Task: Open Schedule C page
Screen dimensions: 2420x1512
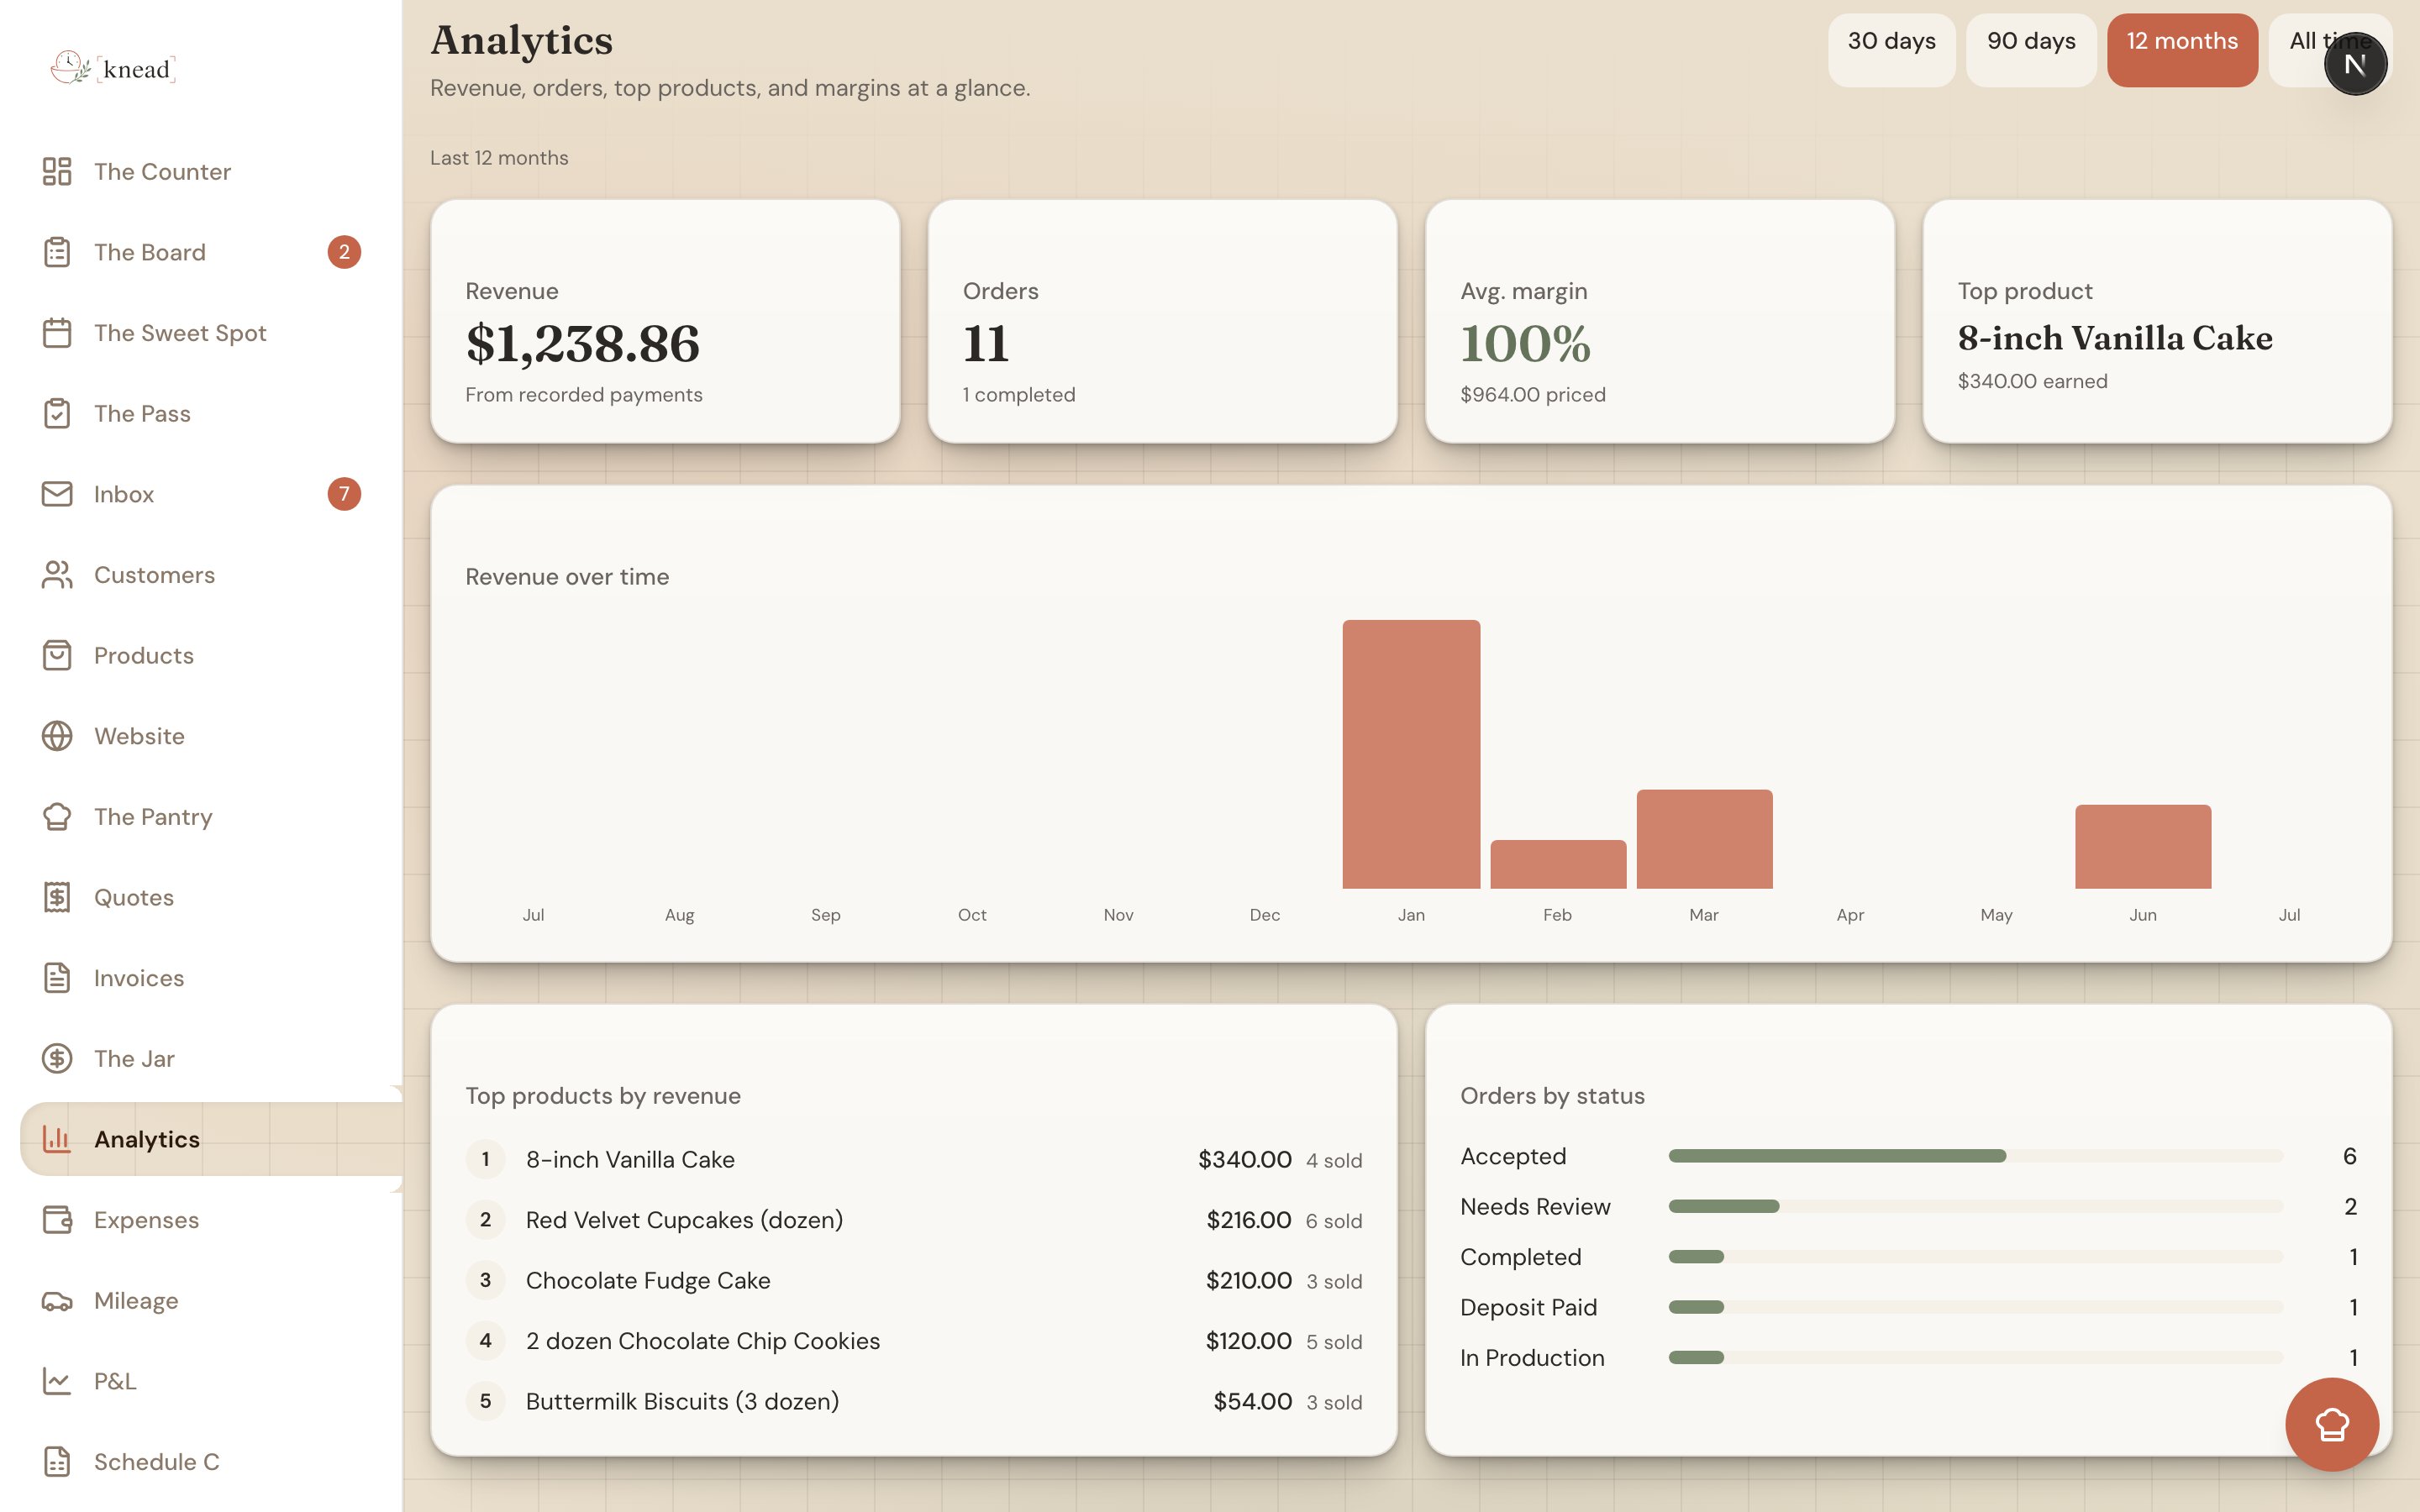Action: coord(211,1462)
